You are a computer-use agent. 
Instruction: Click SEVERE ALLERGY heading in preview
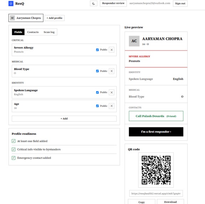click(x=140, y=57)
